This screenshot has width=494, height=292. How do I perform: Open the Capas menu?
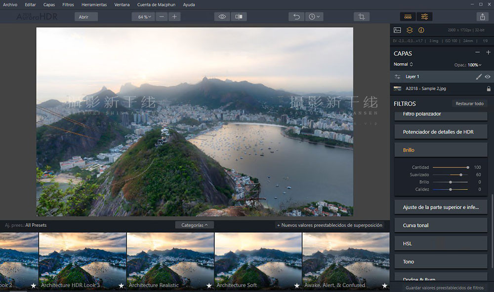[x=49, y=5]
